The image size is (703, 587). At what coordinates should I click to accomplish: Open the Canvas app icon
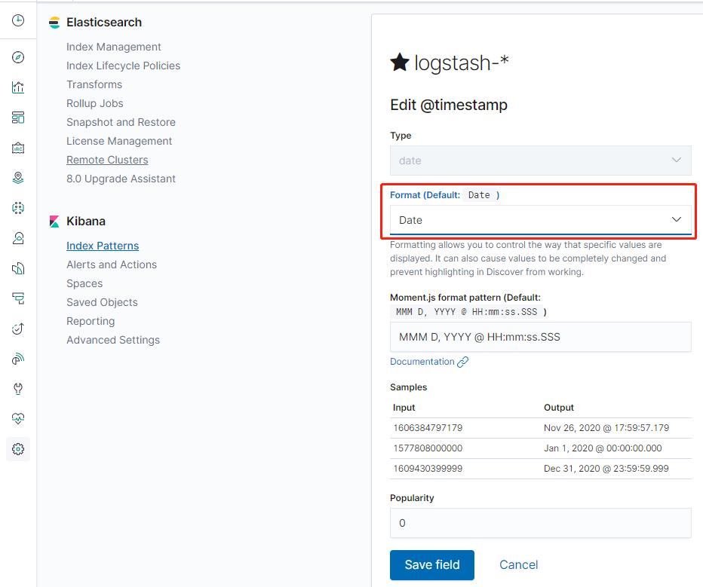tap(18, 148)
